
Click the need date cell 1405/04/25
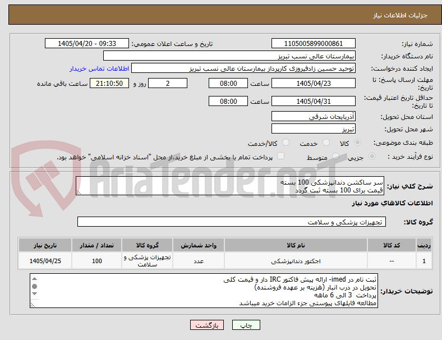tap(45, 261)
